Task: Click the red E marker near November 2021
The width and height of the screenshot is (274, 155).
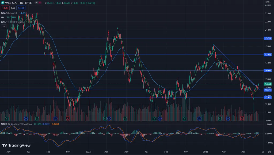Action: 67,118
